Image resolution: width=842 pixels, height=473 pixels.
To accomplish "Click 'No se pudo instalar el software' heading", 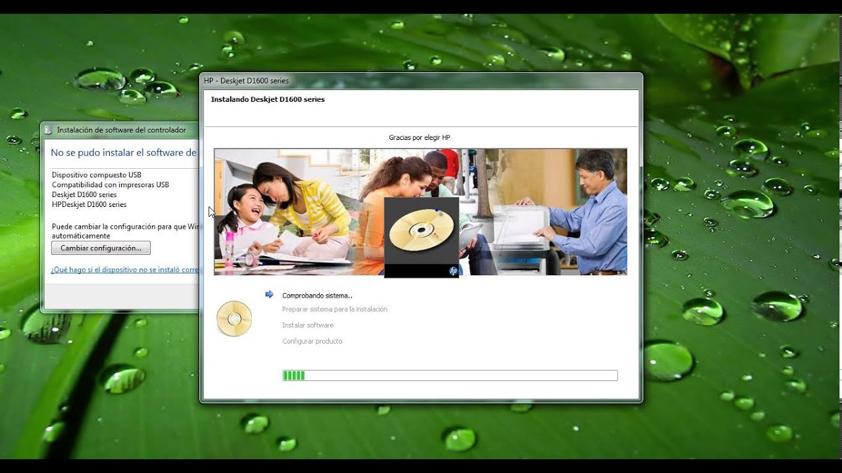I will click(x=124, y=152).
